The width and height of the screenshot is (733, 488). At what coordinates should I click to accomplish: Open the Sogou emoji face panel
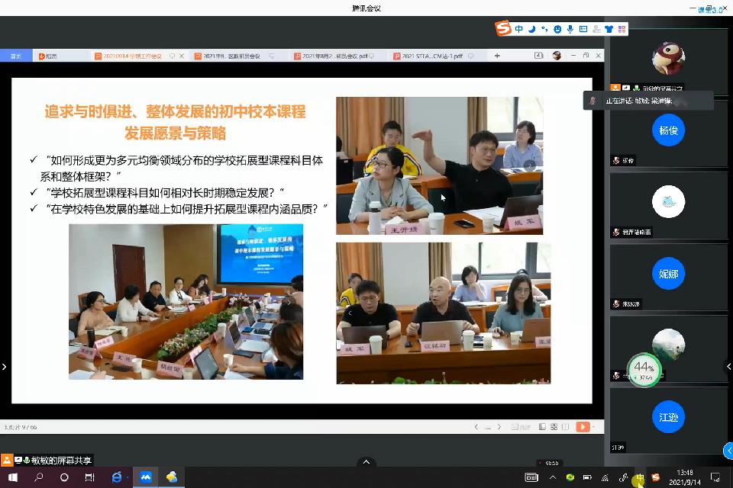(x=558, y=29)
